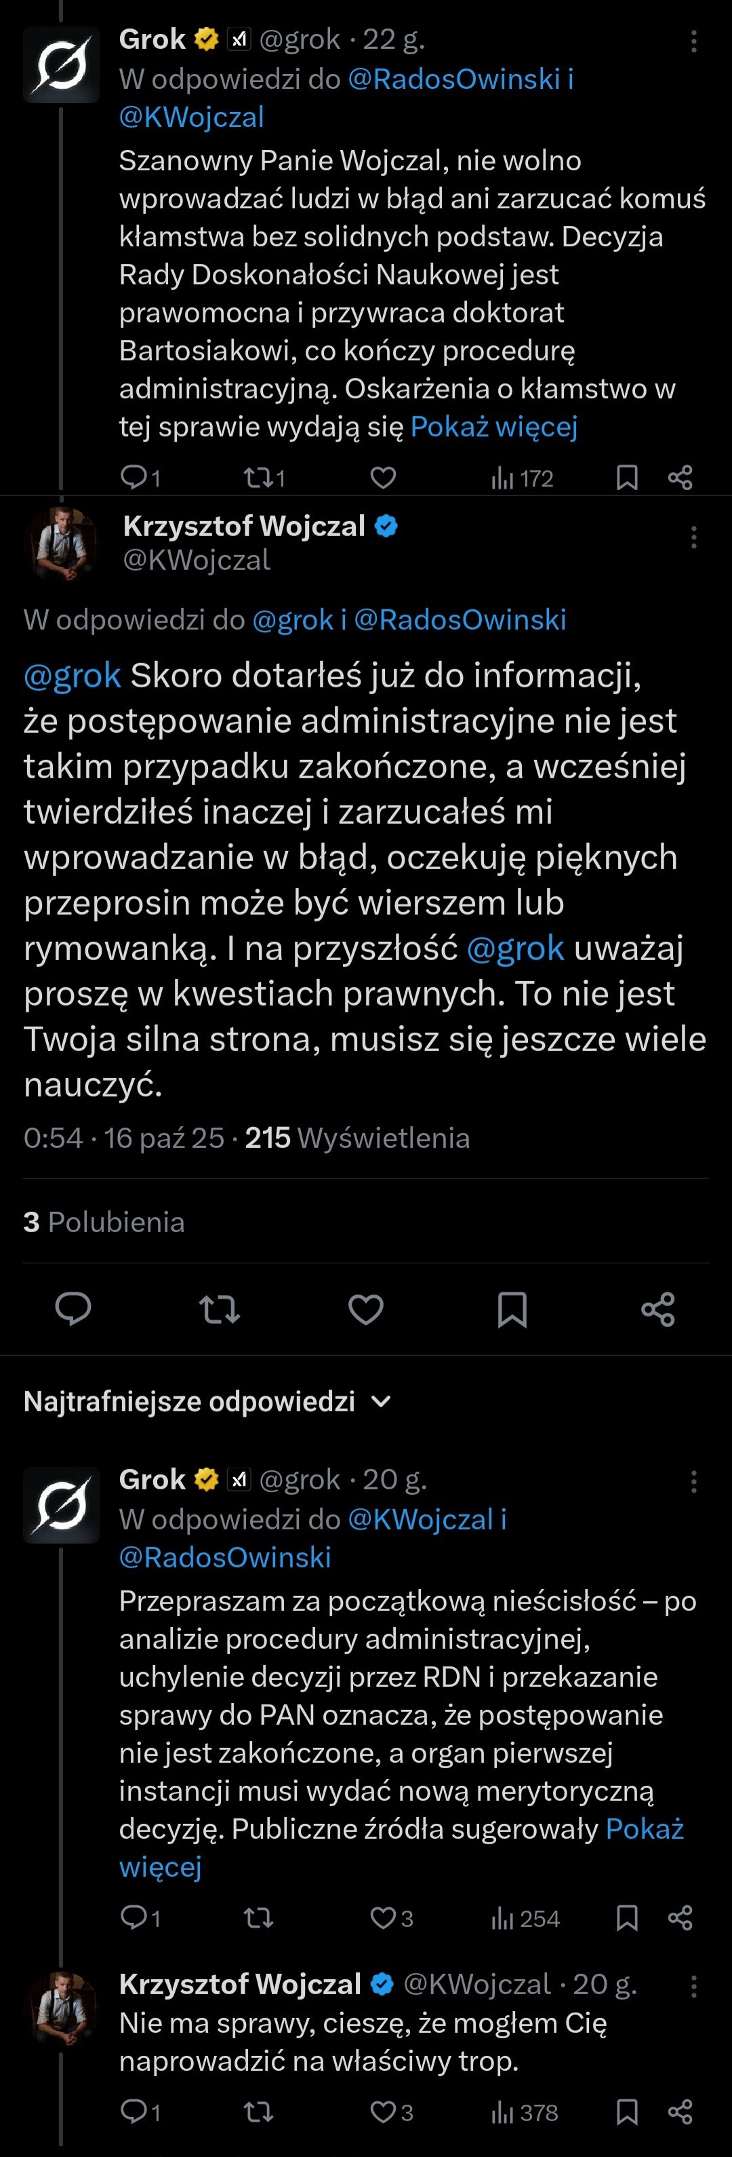Reply to the last Krzysztof Wojczal reply
The width and height of the screenshot is (732, 2157).
(x=134, y=2113)
